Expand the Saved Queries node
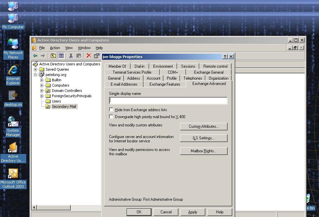Screen dimensions: 319x217 tap(36, 69)
